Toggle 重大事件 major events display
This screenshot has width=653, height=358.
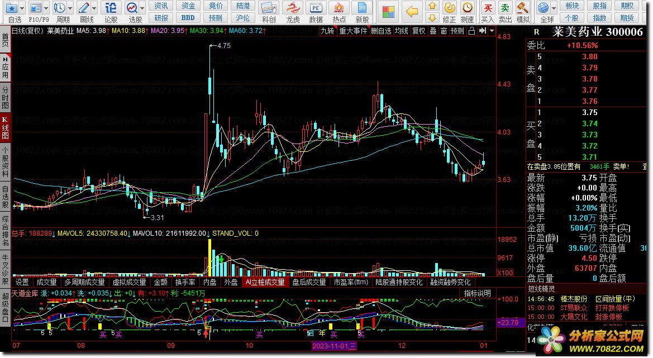(353, 31)
